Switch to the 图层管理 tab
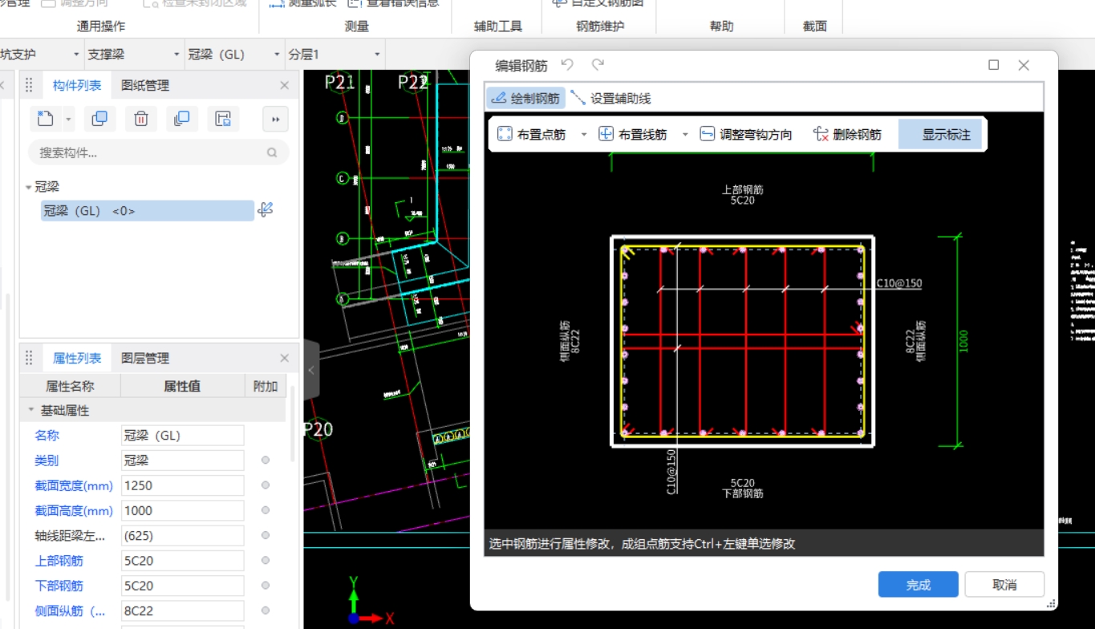Screen dimensions: 1095x629 tap(145, 358)
